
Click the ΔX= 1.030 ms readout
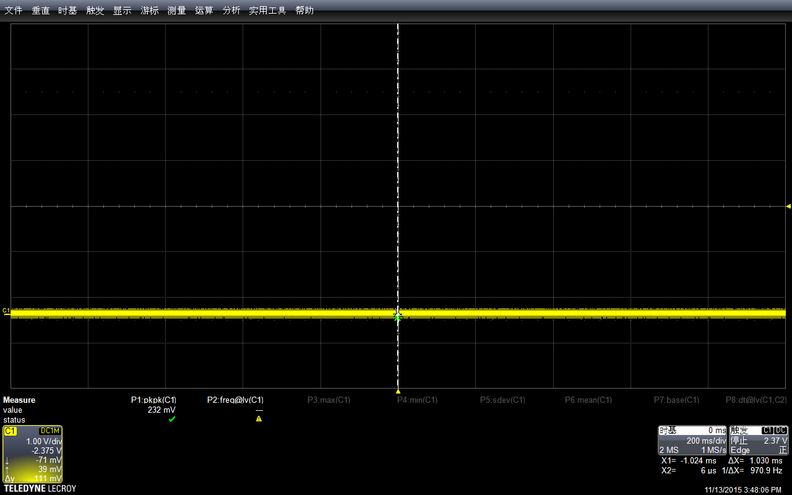point(755,460)
